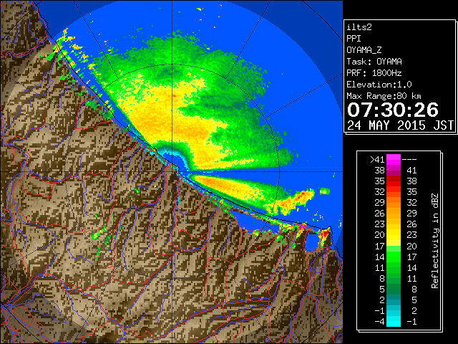Click the 'Elevation:1.0' text

379,85
